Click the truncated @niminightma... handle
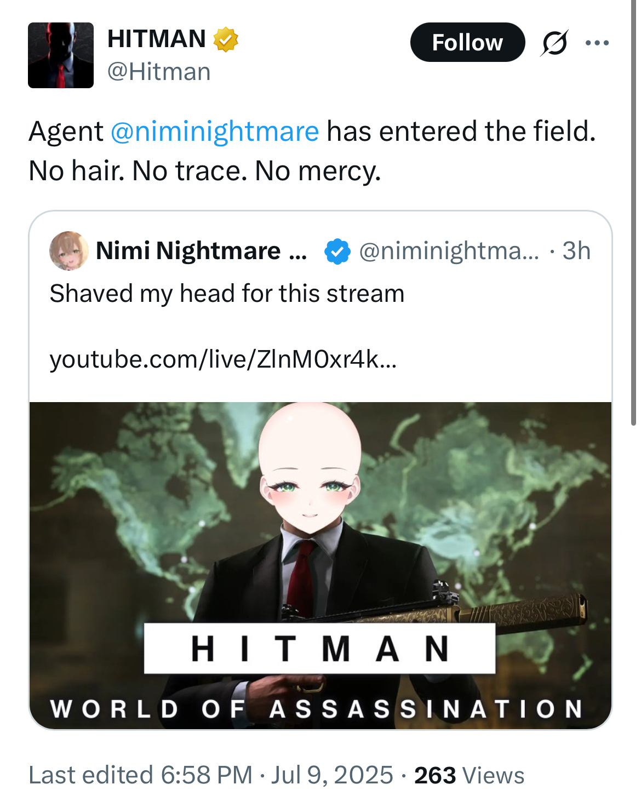 (449, 251)
